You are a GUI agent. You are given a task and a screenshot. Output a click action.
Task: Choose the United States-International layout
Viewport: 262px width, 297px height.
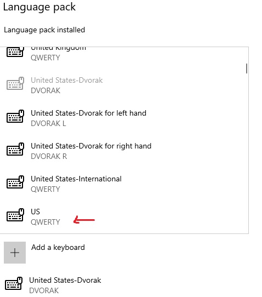[124, 184]
